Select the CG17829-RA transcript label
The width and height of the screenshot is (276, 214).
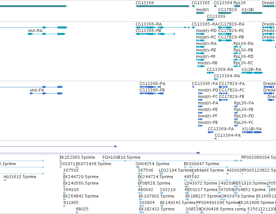click(x=232, y=24)
